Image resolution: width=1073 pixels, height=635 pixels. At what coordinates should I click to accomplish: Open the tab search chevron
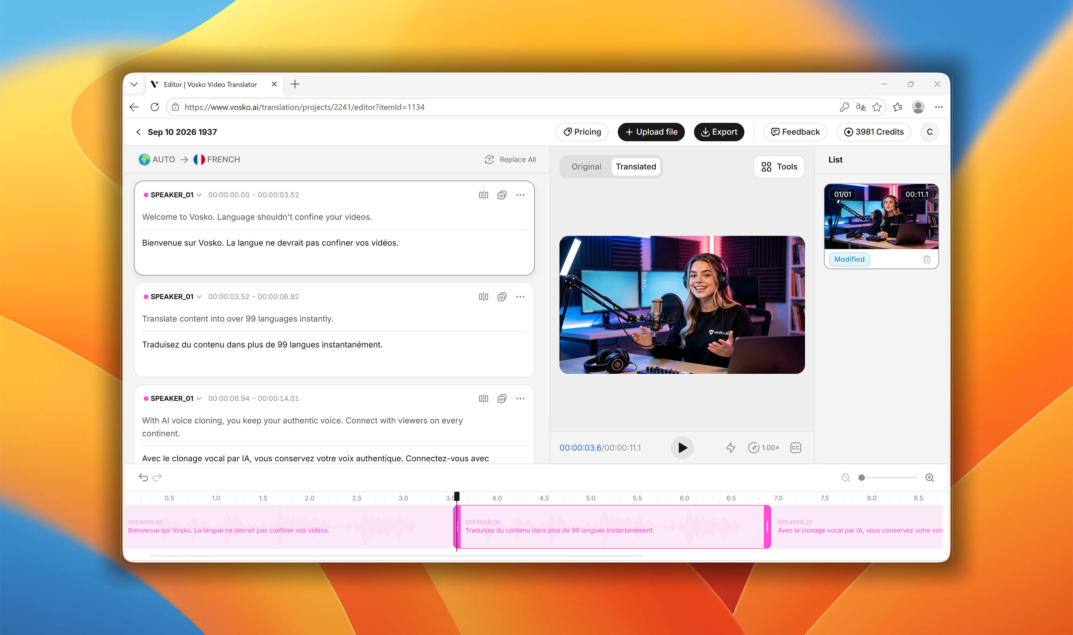click(x=134, y=84)
